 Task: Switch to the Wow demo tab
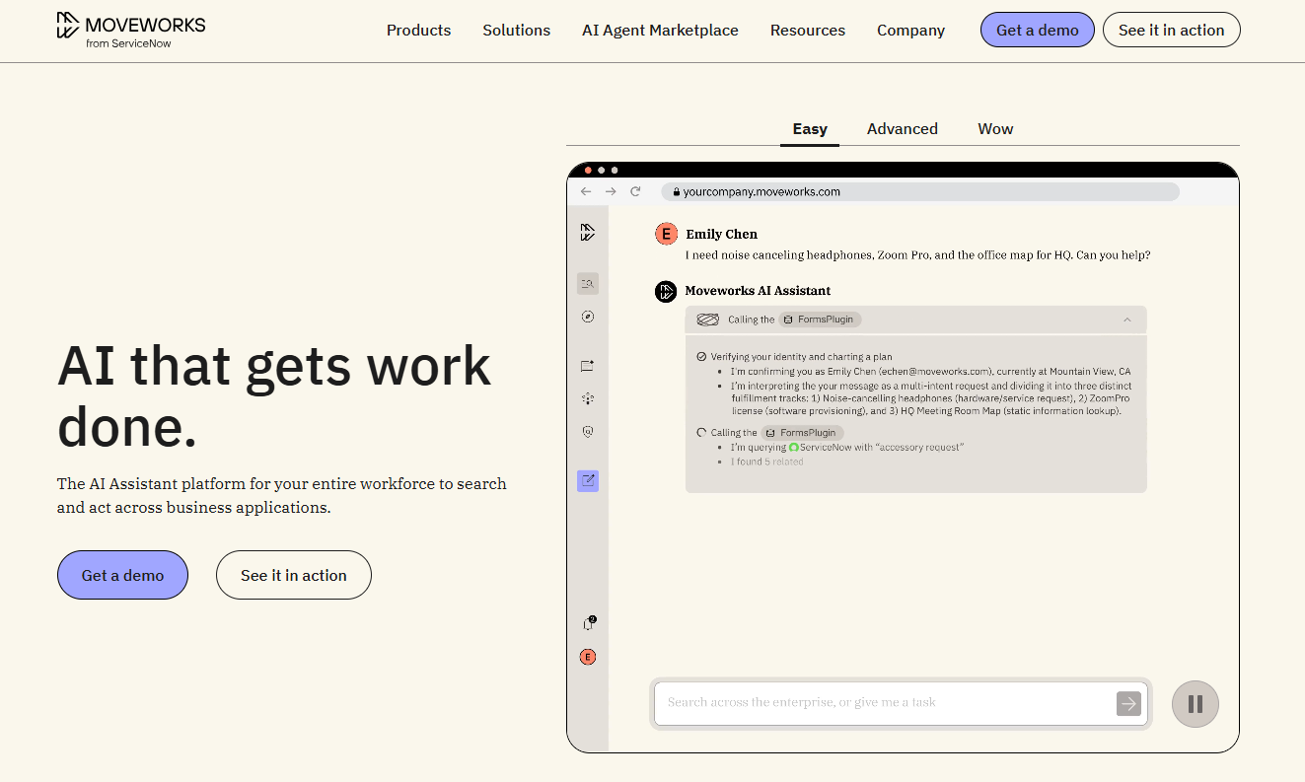tap(995, 129)
